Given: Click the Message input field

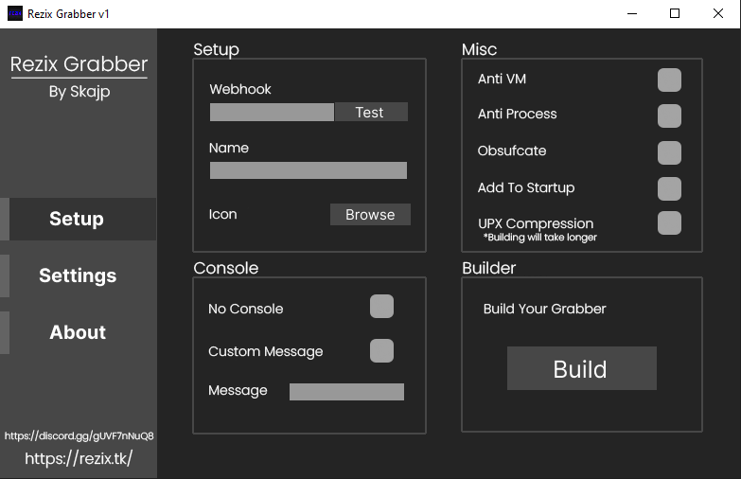Looking at the screenshot, I should (x=346, y=392).
